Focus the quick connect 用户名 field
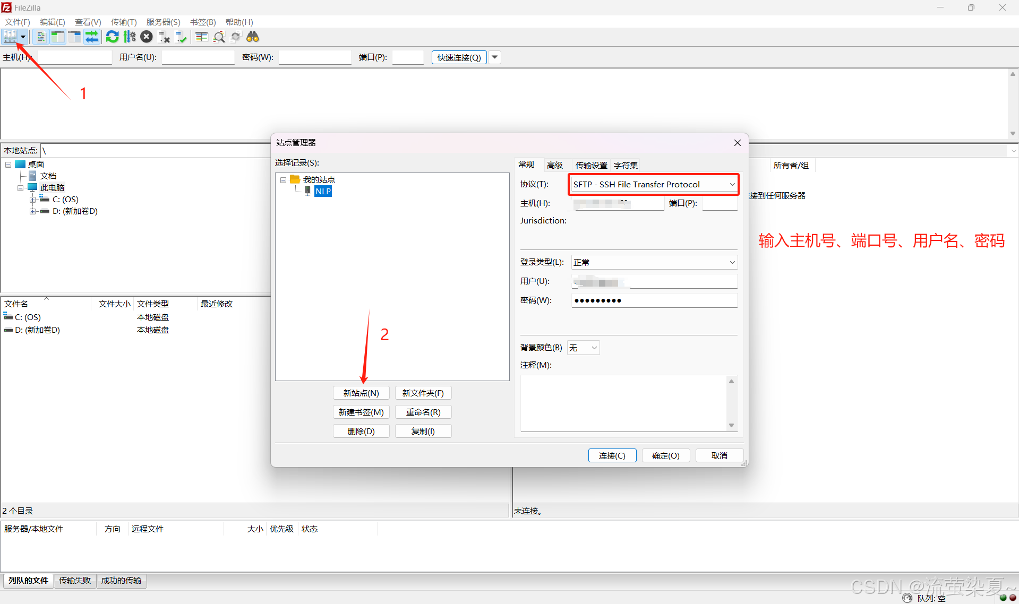 [x=198, y=57]
